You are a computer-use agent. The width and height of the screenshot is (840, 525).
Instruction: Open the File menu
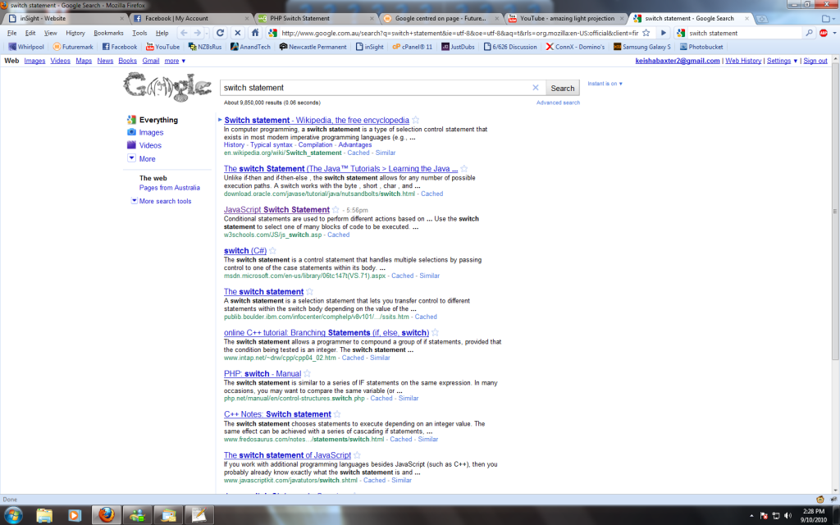(x=11, y=33)
